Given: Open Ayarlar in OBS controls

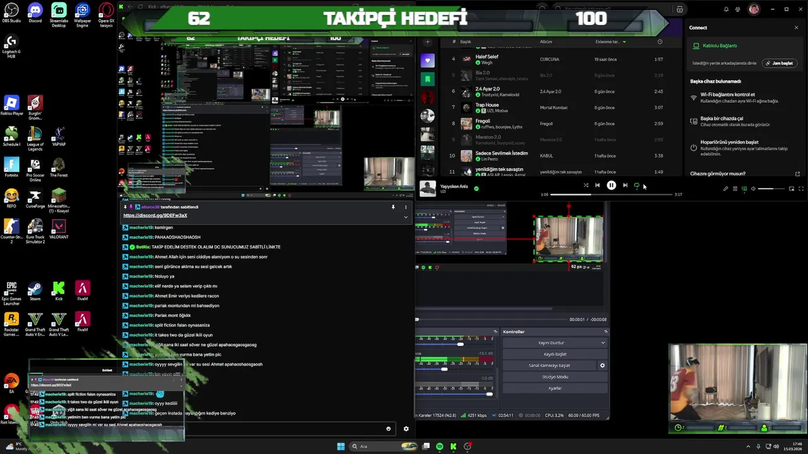Looking at the screenshot, I should coord(555,388).
